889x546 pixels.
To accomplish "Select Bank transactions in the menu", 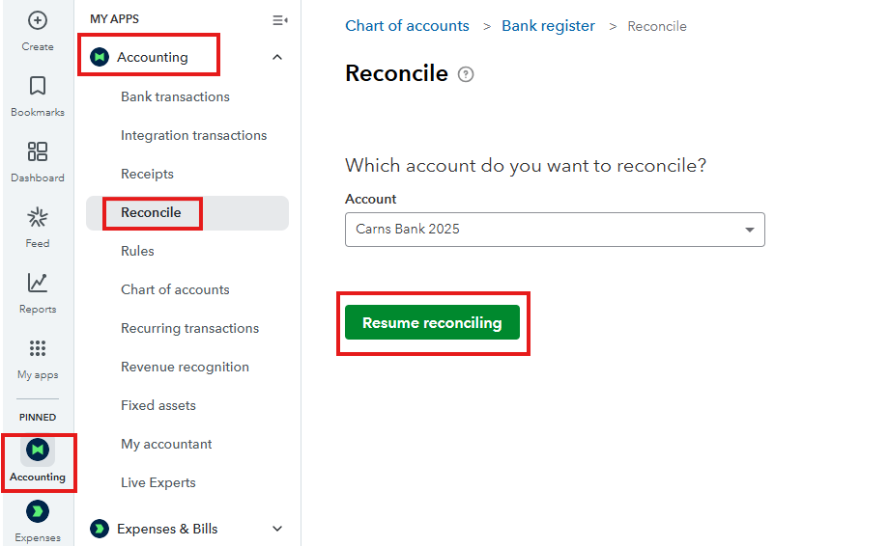I will [x=175, y=96].
